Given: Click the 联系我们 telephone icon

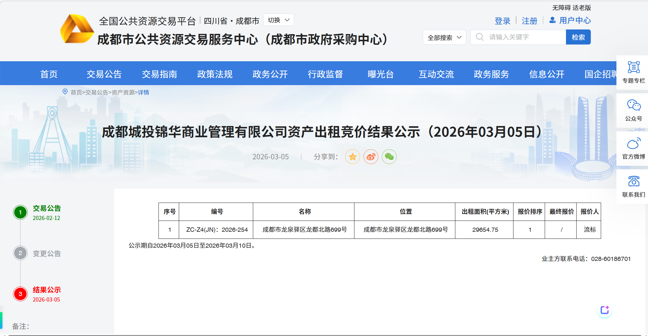Looking at the screenshot, I should coord(634,181).
